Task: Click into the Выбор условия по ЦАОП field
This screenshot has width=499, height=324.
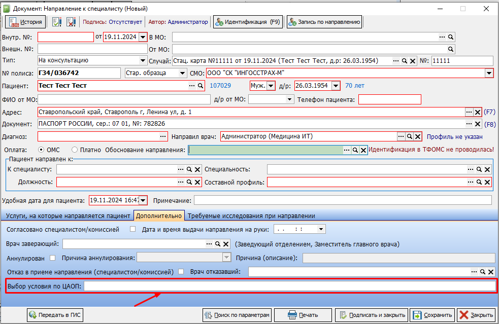Action: click(289, 286)
